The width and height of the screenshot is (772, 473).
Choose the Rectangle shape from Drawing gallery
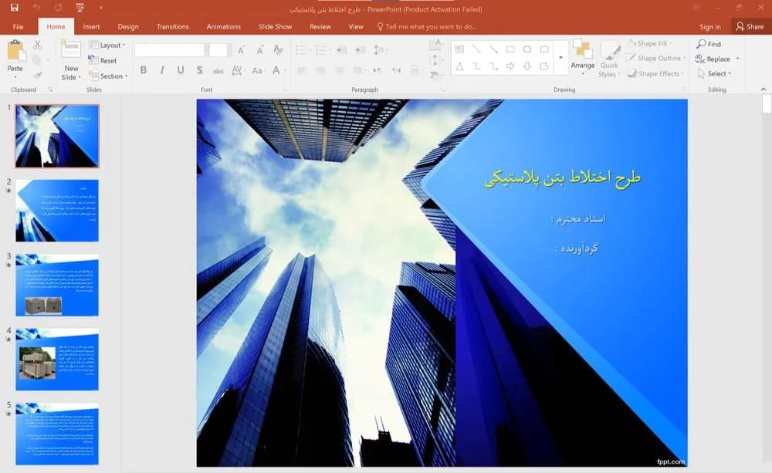click(x=510, y=49)
